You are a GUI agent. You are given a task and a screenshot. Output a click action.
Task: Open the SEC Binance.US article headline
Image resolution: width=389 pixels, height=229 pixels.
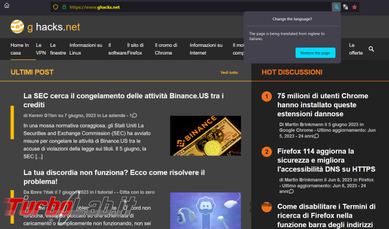[x=123, y=100]
